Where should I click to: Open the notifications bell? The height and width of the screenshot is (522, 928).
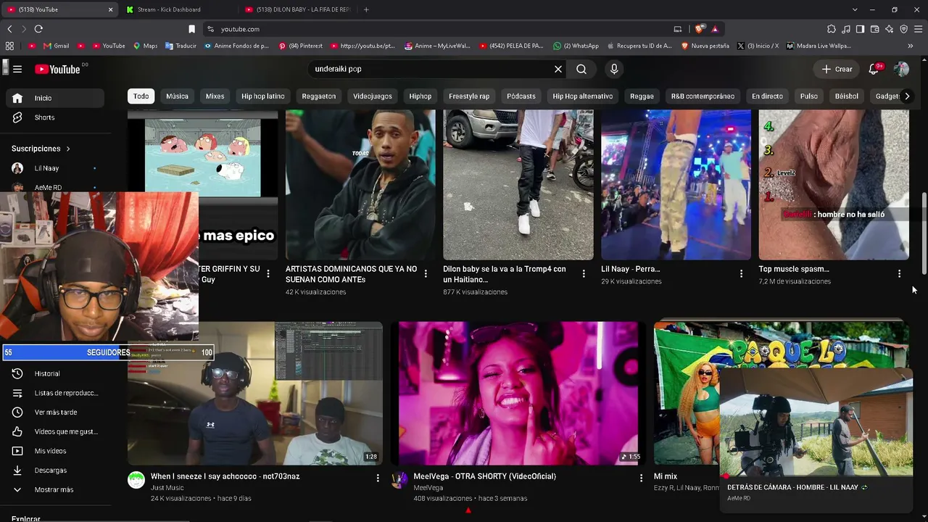tap(874, 69)
